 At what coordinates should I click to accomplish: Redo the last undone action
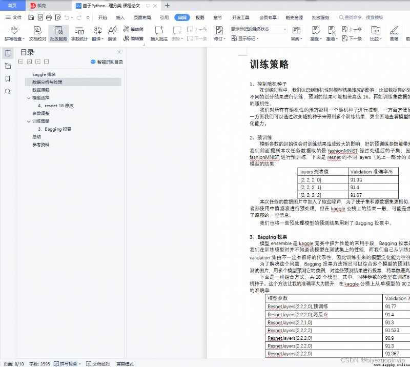pos(79,17)
